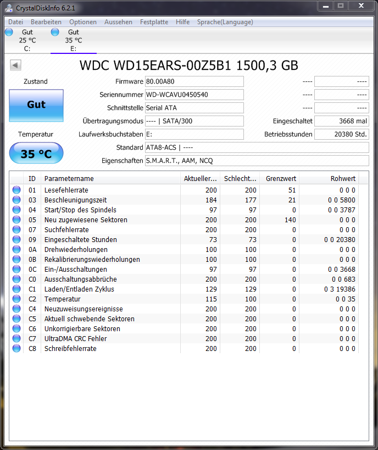
Task: Click the status icon for Neu zugewiesene Sektoren
Action: 16,219
